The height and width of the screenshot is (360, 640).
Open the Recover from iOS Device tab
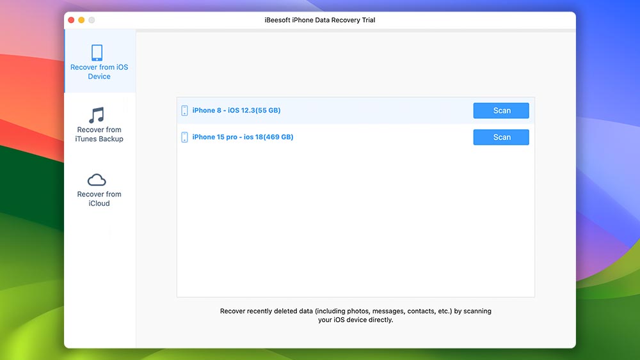click(100, 61)
